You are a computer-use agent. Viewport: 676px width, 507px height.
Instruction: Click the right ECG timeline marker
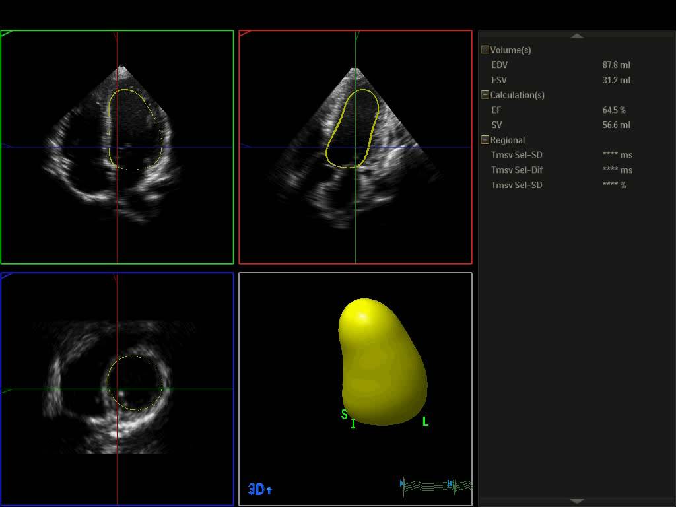coord(450,483)
